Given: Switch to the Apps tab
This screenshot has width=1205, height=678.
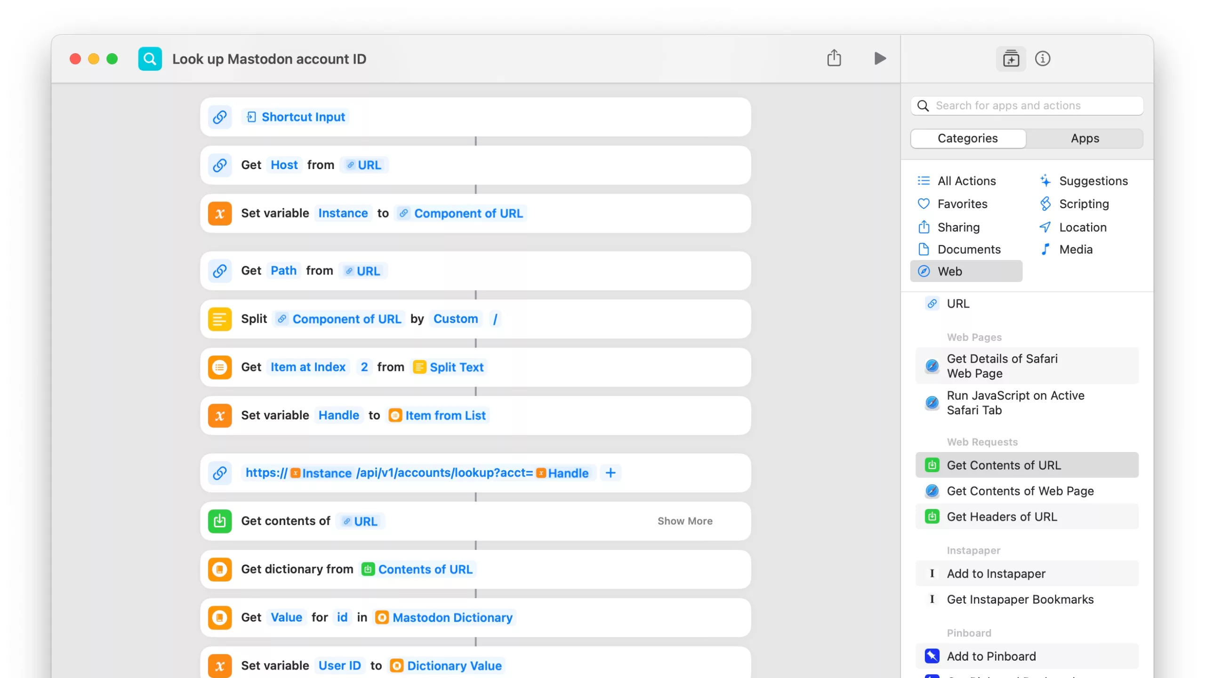Looking at the screenshot, I should click(x=1085, y=138).
